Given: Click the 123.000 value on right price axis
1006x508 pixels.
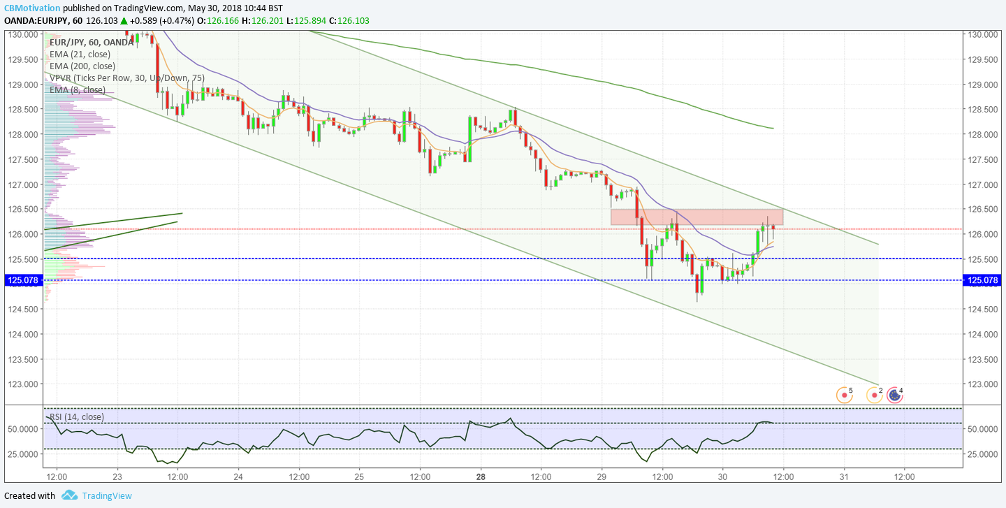Looking at the screenshot, I should tap(982, 384).
